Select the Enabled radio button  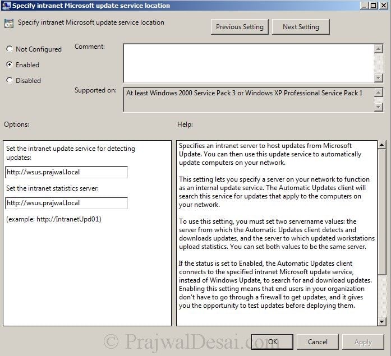(x=9, y=64)
